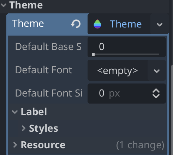Image resolution: width=173 pixels, height=155 pixels.
Task: Click the Default Base Scale property label
Action: pos(48,47)
